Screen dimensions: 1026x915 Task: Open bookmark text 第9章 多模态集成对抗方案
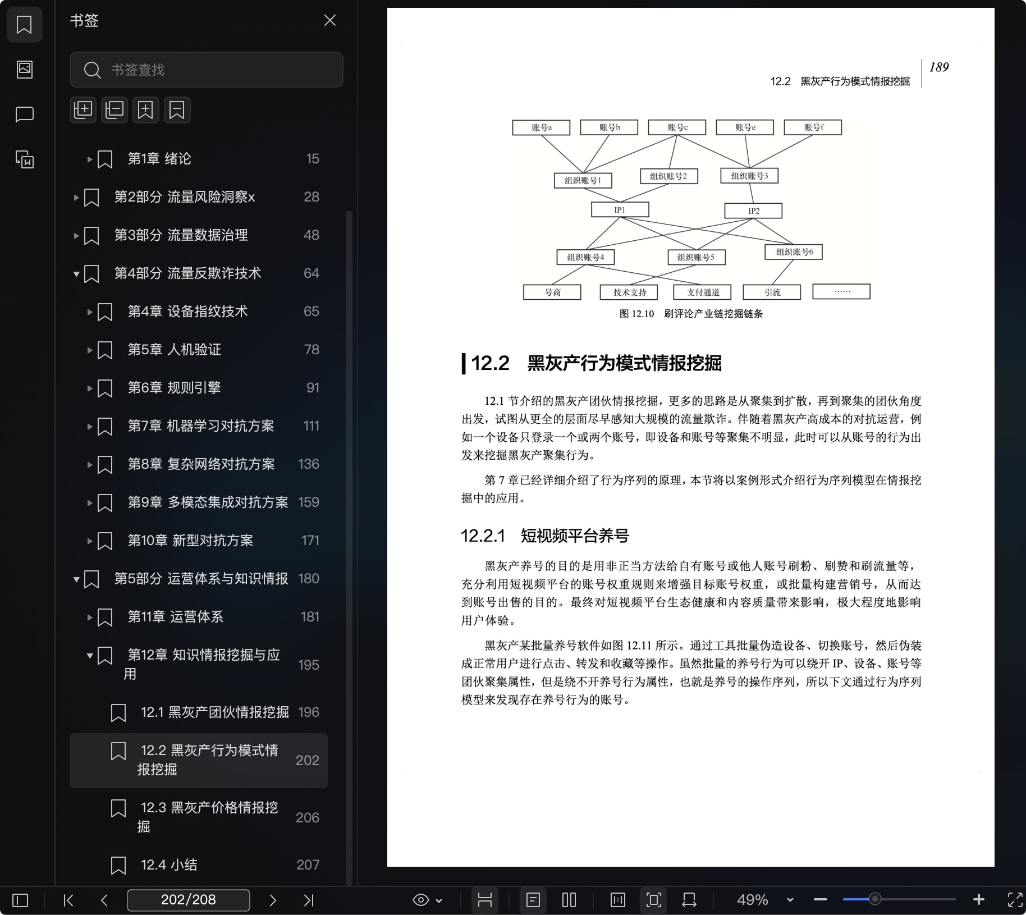208,502
